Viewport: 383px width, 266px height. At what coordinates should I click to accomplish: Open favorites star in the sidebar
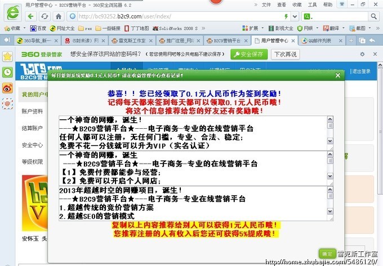pos(7,57)
